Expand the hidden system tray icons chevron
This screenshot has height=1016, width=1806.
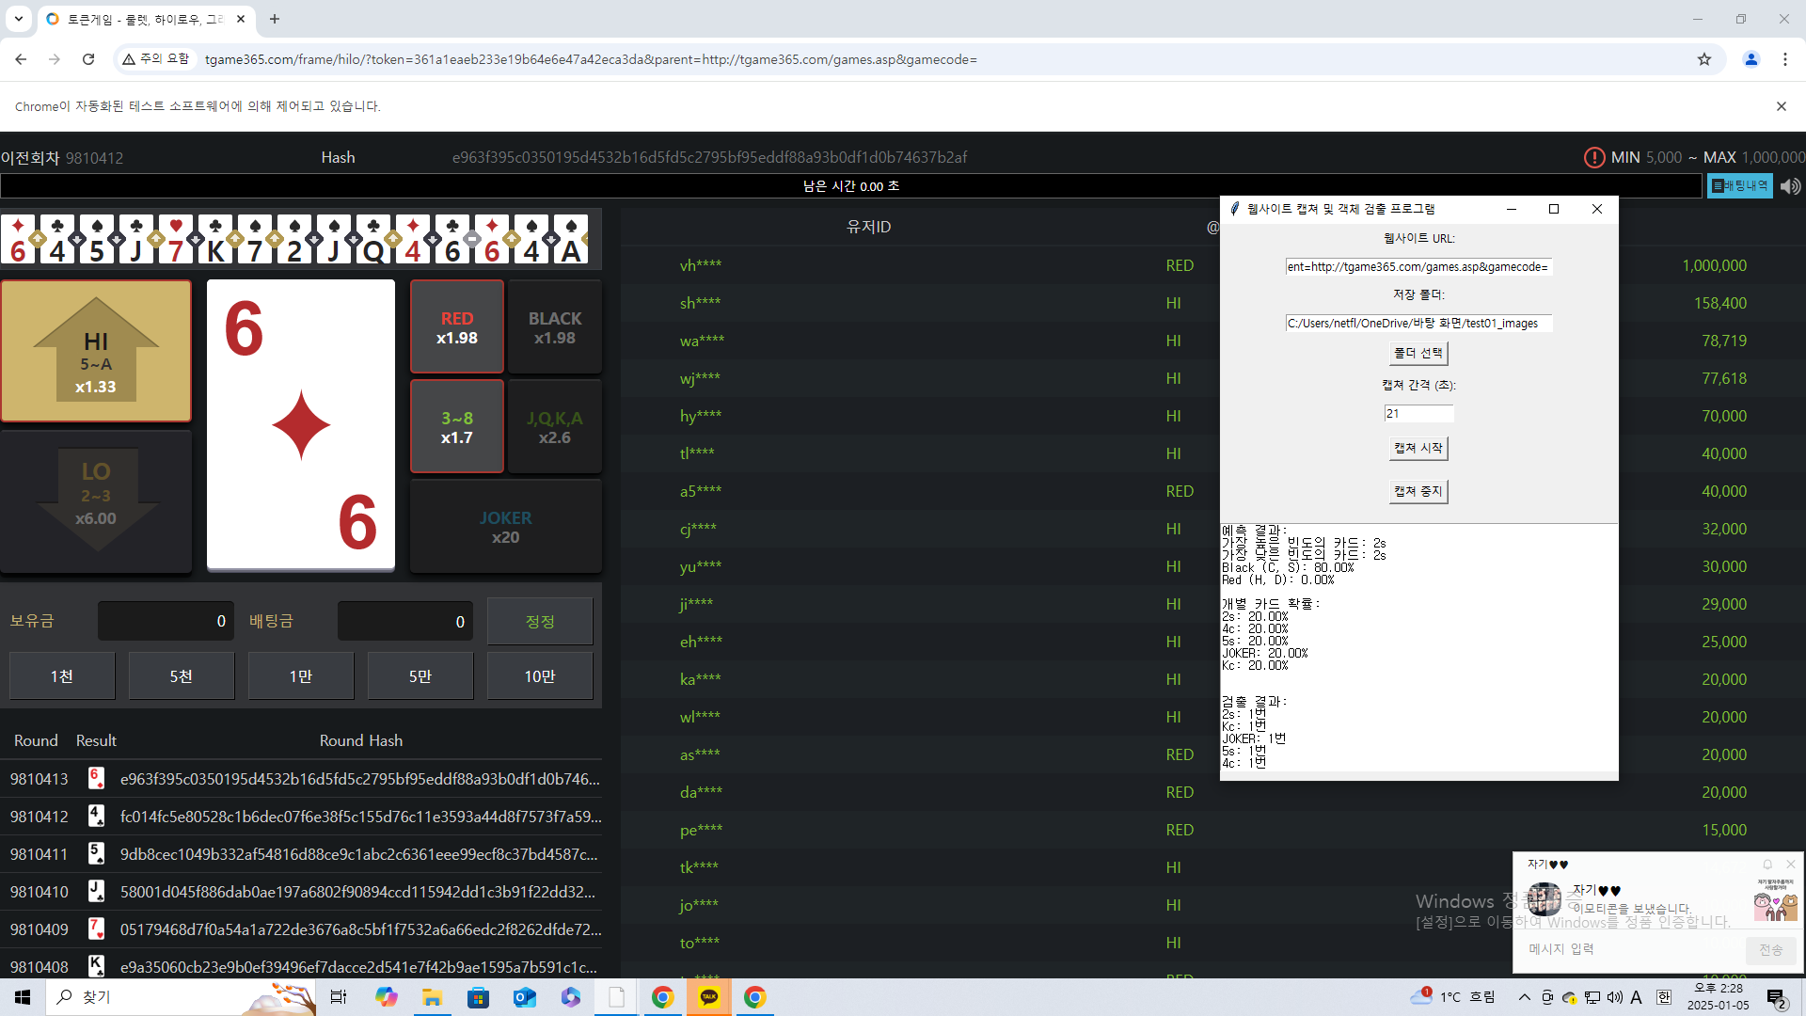tap(1524, 997)
